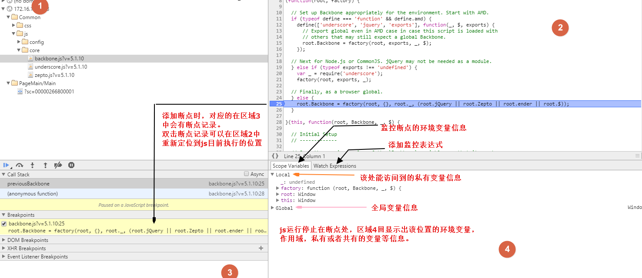
Task: Select the Scope Variables tab
Action: pos(291,165)
